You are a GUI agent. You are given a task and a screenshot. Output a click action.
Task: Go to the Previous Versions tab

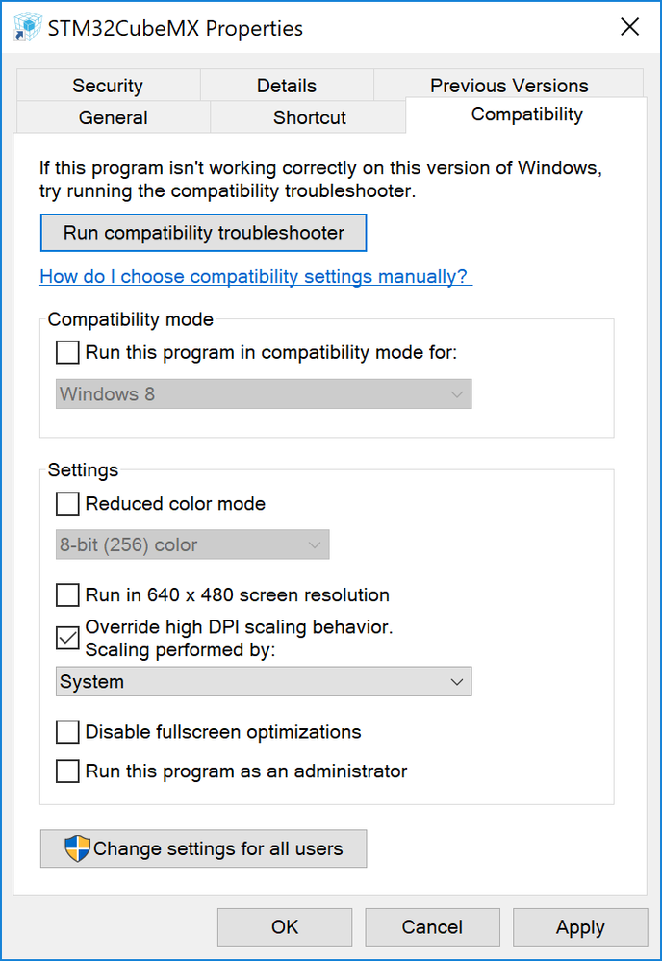(509, 85)
